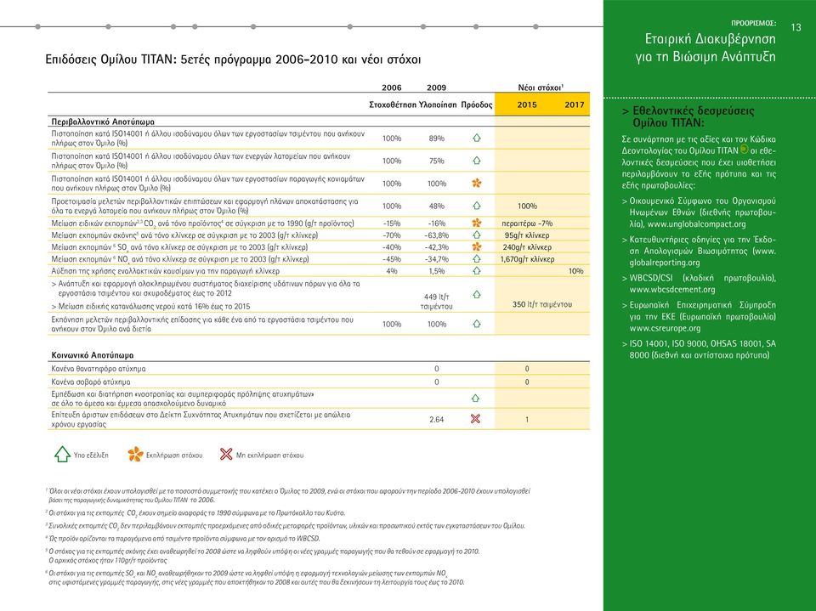Screen dimensions: 816x611
Task: Click the 95g/τ κλίνκερ target cell
Action: pyautogui.click(x=527, y=235)
